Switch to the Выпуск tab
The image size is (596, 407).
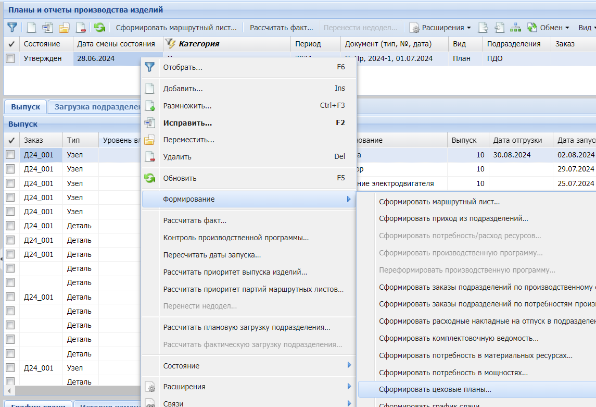26,107
